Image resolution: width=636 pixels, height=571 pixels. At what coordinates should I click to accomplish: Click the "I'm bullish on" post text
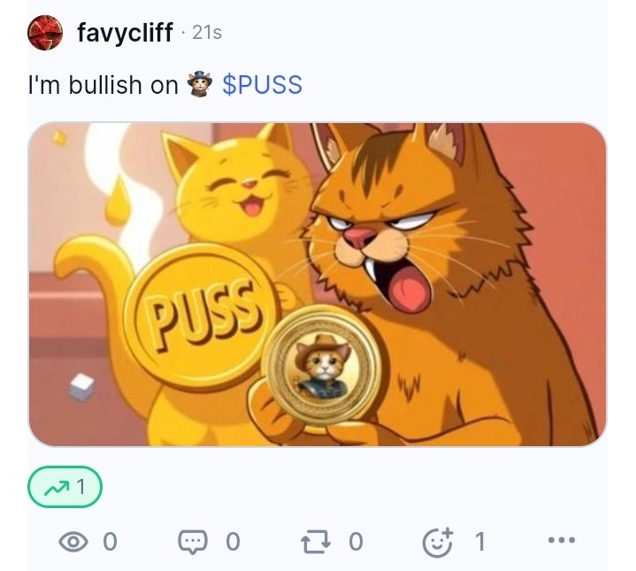[103, 85]
